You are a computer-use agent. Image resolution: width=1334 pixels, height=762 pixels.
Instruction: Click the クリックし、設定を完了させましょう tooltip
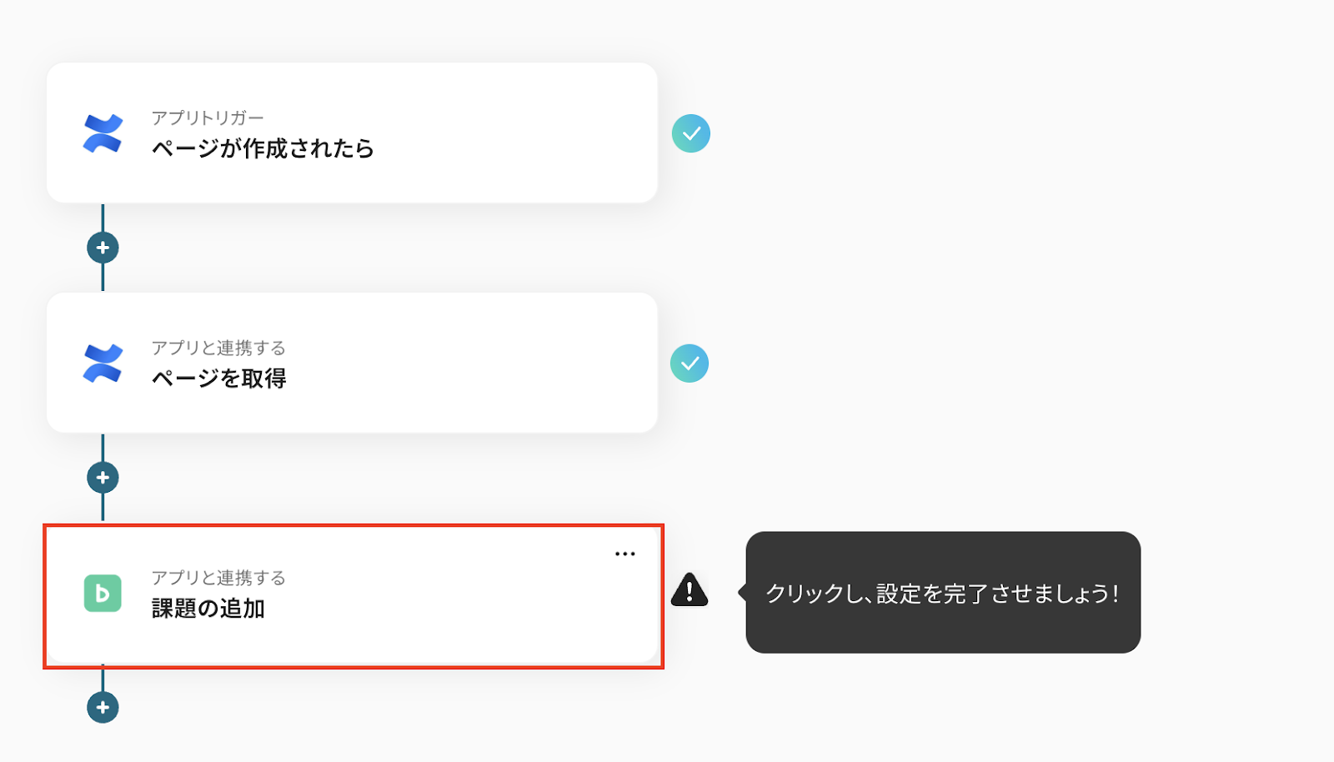coord(943,593)
